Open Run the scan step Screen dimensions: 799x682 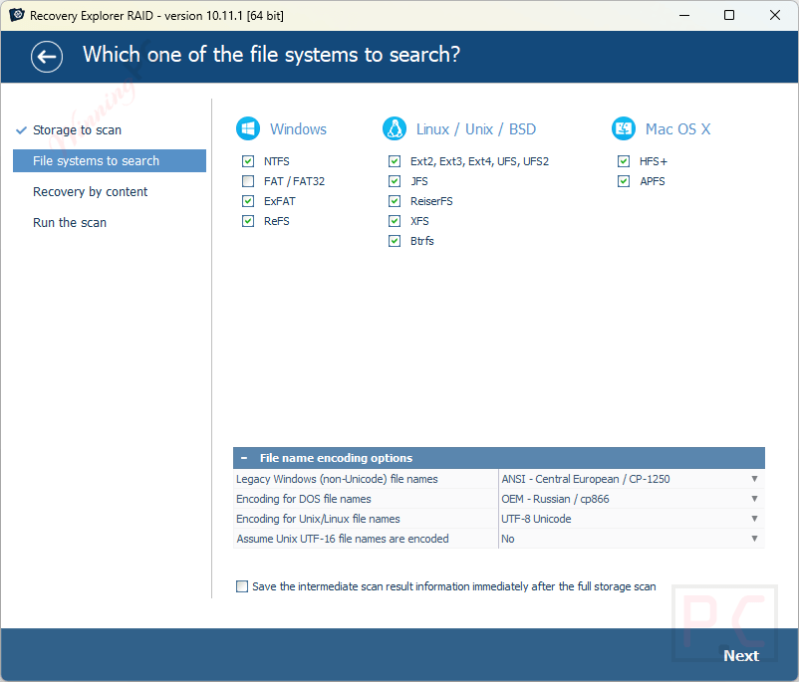pos(70,223)
